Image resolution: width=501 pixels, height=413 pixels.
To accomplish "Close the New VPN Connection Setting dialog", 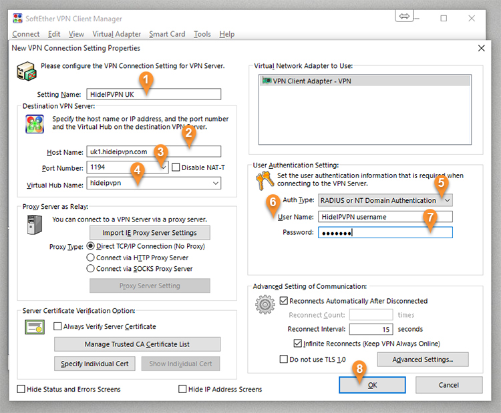I will click(481, 48).
